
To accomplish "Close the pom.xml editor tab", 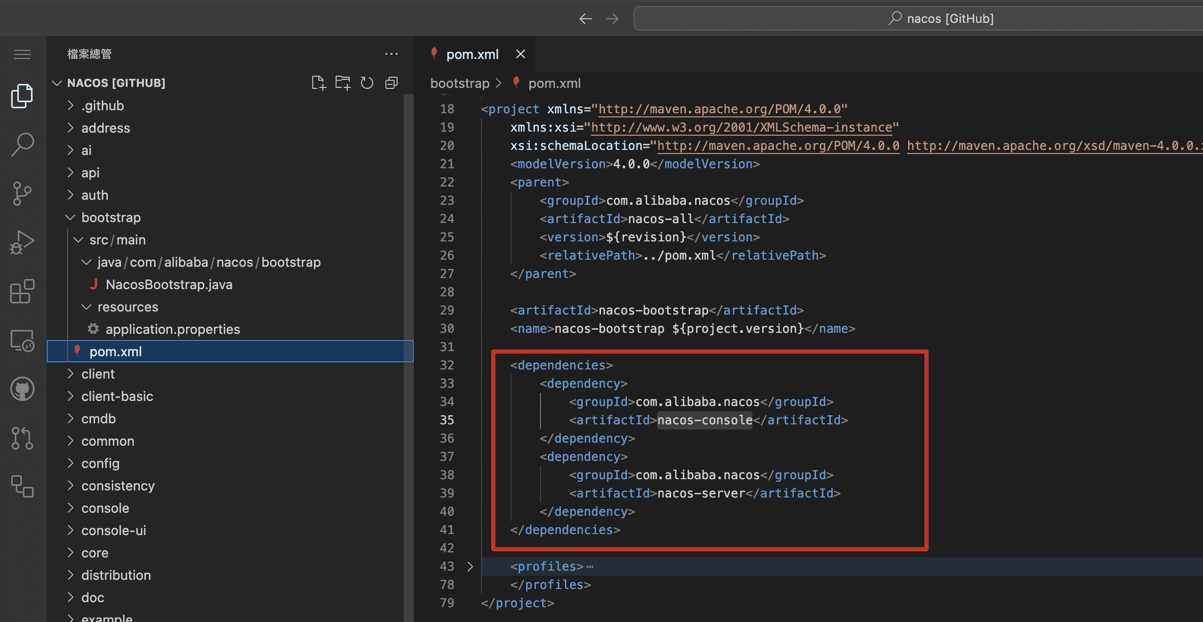I will [521, 54].
